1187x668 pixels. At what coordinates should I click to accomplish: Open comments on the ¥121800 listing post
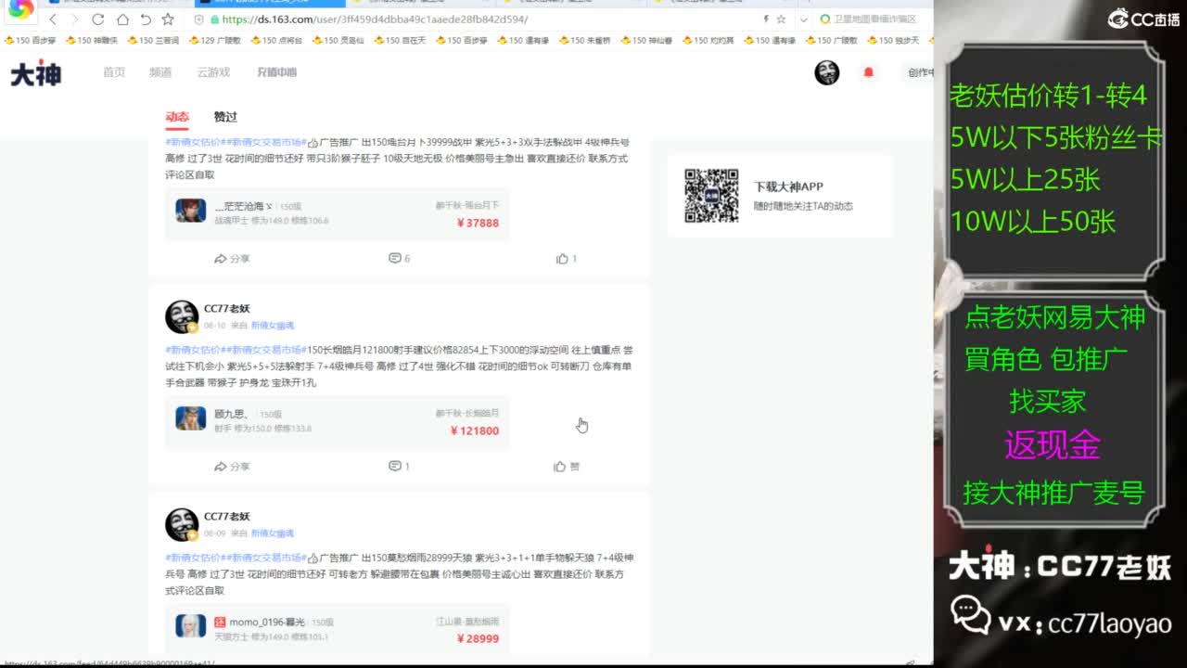pyautogui.click(x=398, y=466)
